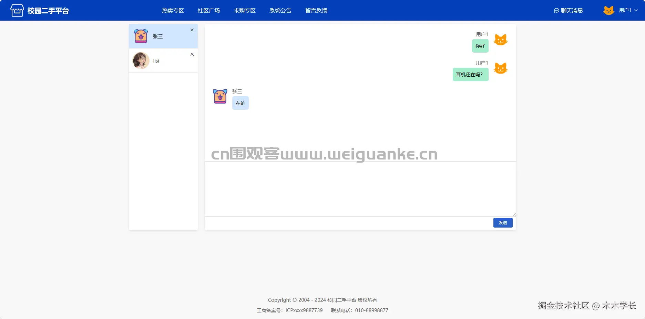Select the 张三 conversation in the list
The height and width of the screenshot is (319, 645).
pos(163,36)
